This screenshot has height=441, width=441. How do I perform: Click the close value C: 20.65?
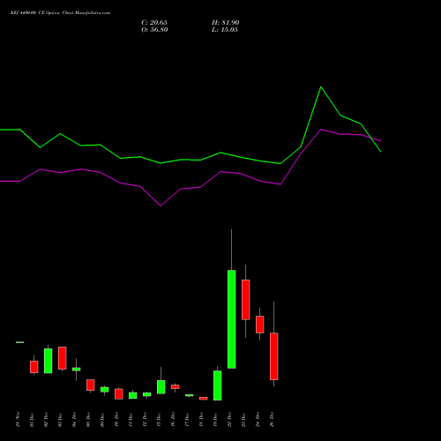154,23
